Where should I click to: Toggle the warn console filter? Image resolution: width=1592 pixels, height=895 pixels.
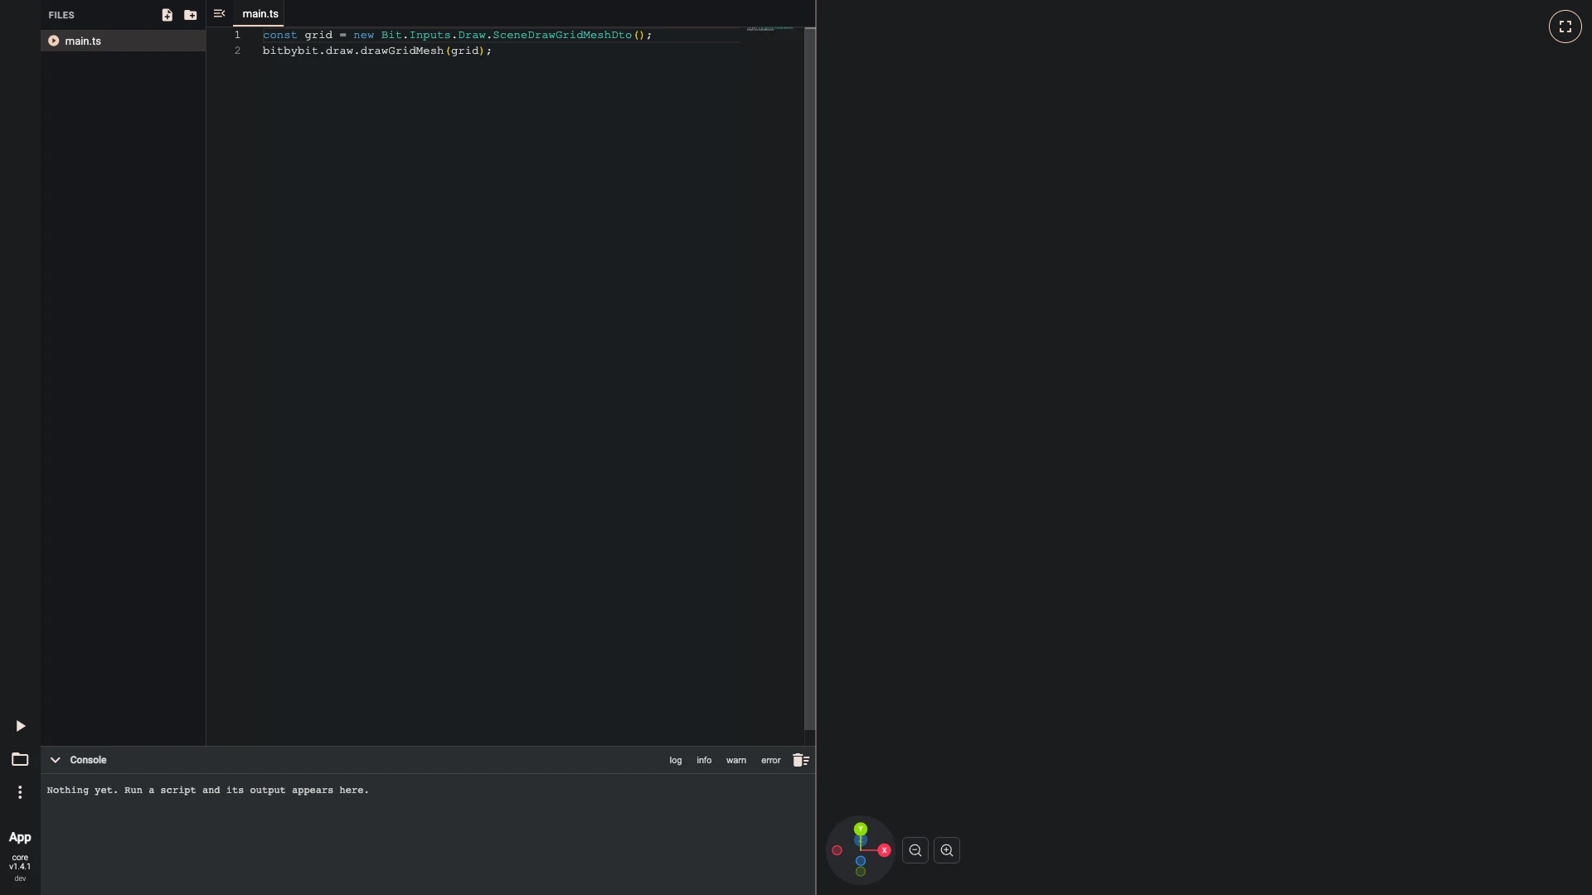[736, 761]
